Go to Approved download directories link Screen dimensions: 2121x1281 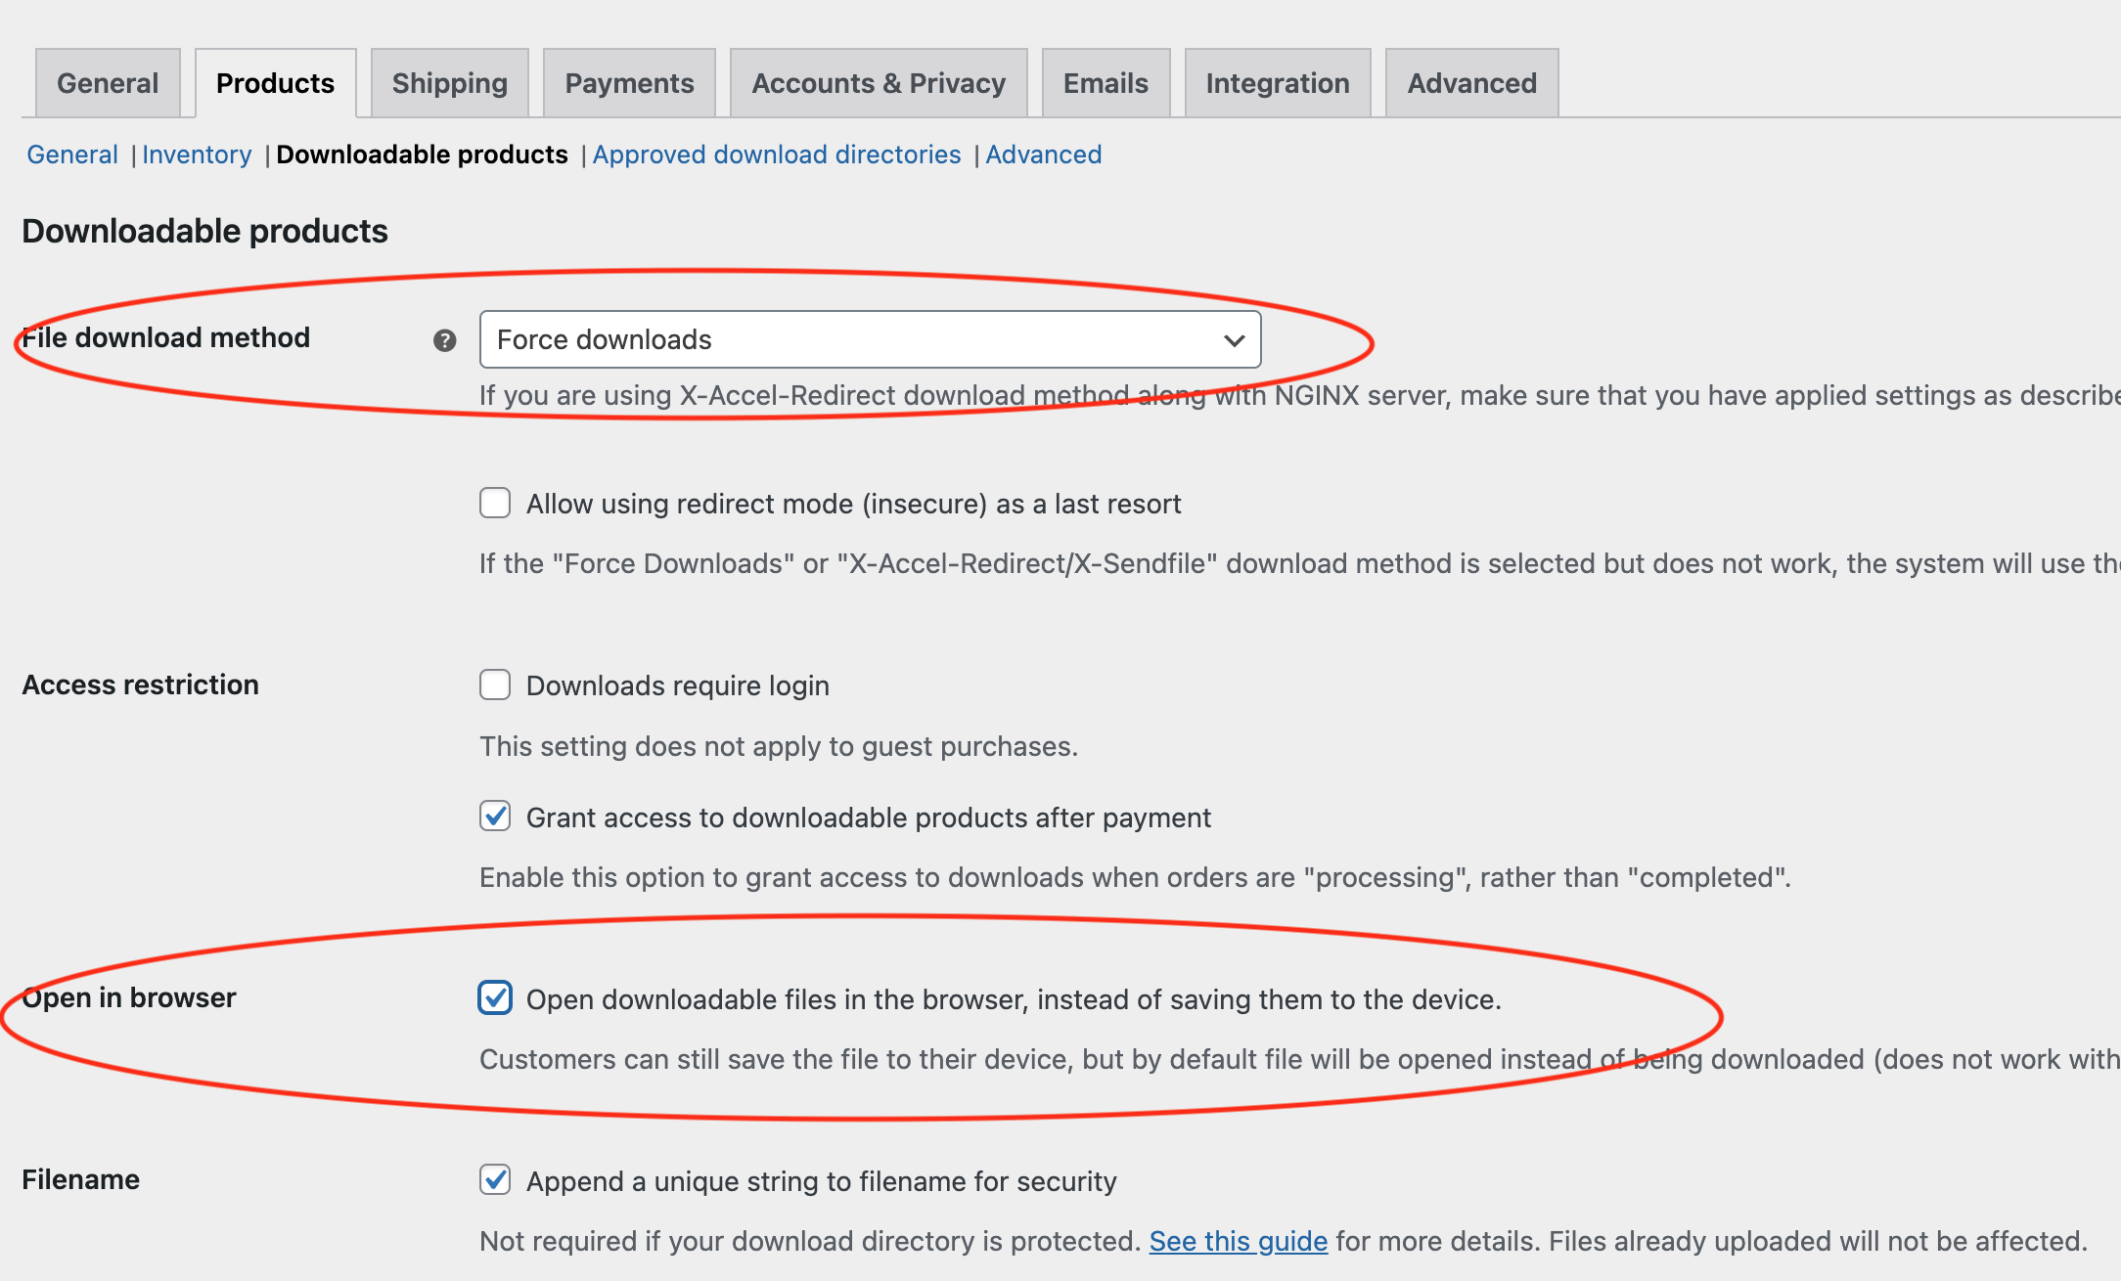click(777, 155)
